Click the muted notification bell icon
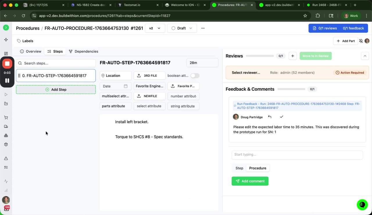372x215 pixels. [361, 41]
